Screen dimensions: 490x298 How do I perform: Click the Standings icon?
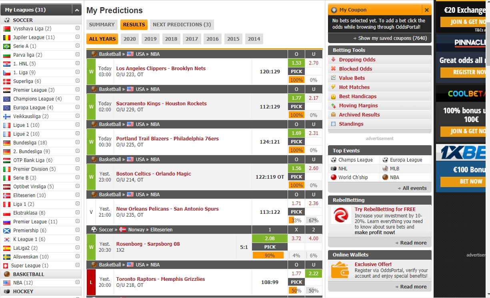pos(333,124)
